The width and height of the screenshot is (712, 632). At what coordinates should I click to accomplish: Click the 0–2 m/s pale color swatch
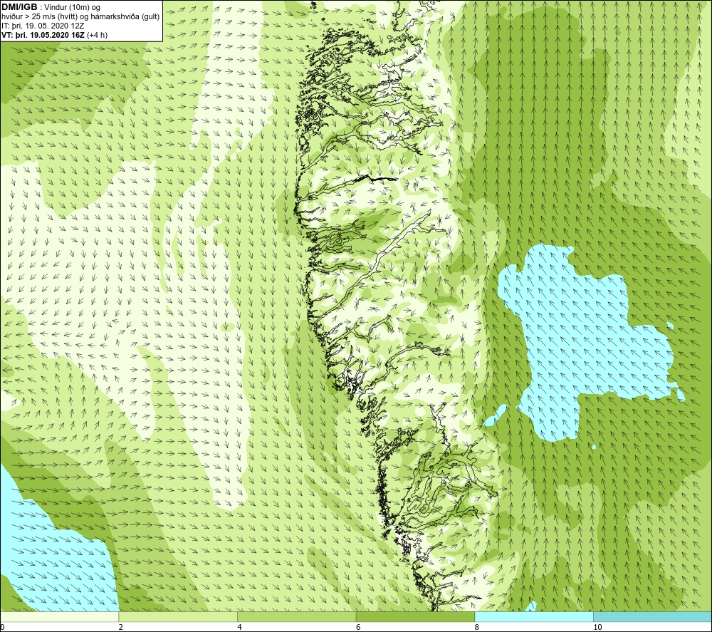(x=60, y=616)
